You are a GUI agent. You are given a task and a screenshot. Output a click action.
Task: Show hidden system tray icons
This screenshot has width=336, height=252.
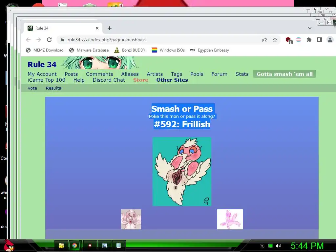click(262, 246)
